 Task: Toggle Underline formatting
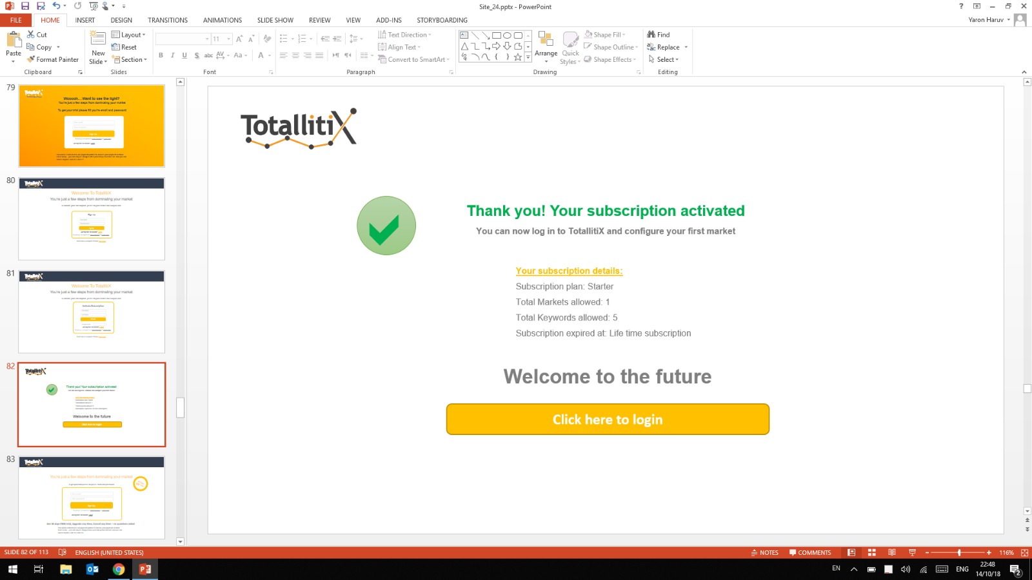point(184,55)
